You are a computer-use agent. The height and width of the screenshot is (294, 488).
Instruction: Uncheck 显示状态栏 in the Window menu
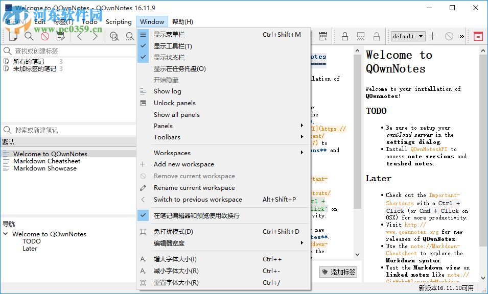[x=169, y=57]
